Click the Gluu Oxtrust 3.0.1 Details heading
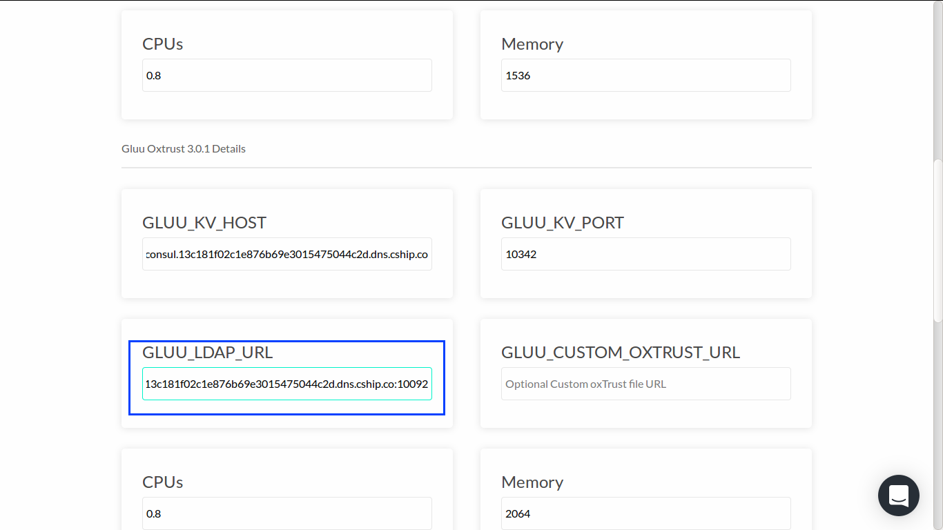 184,149
